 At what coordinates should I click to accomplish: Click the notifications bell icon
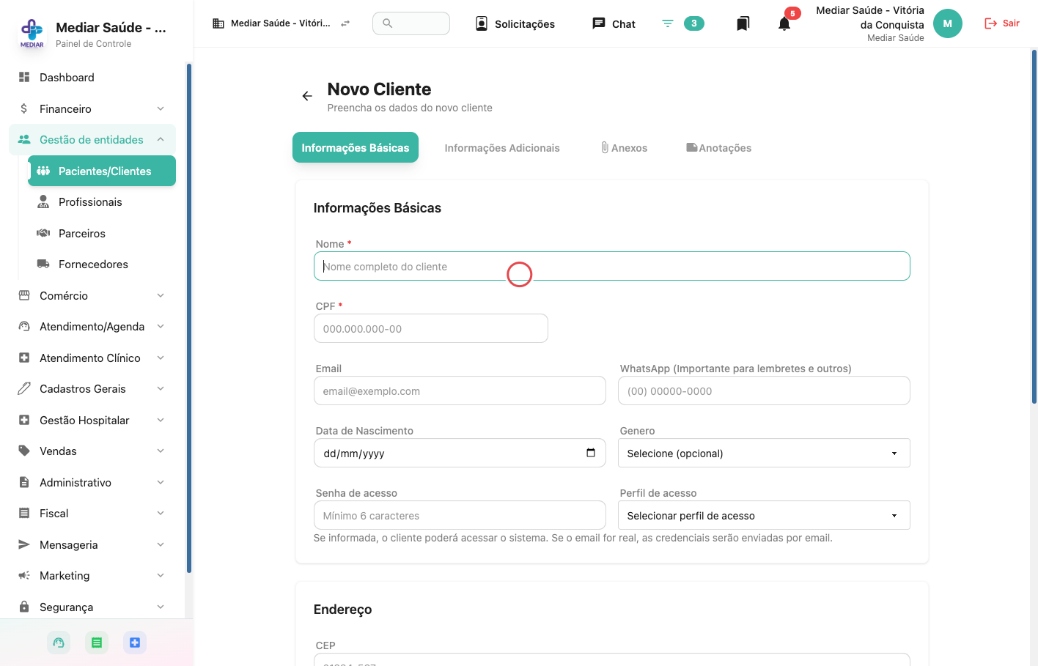pos(784,23)
